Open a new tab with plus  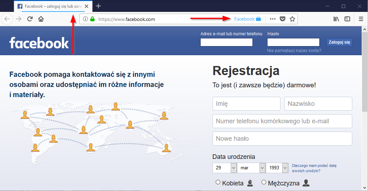point(98,6)
